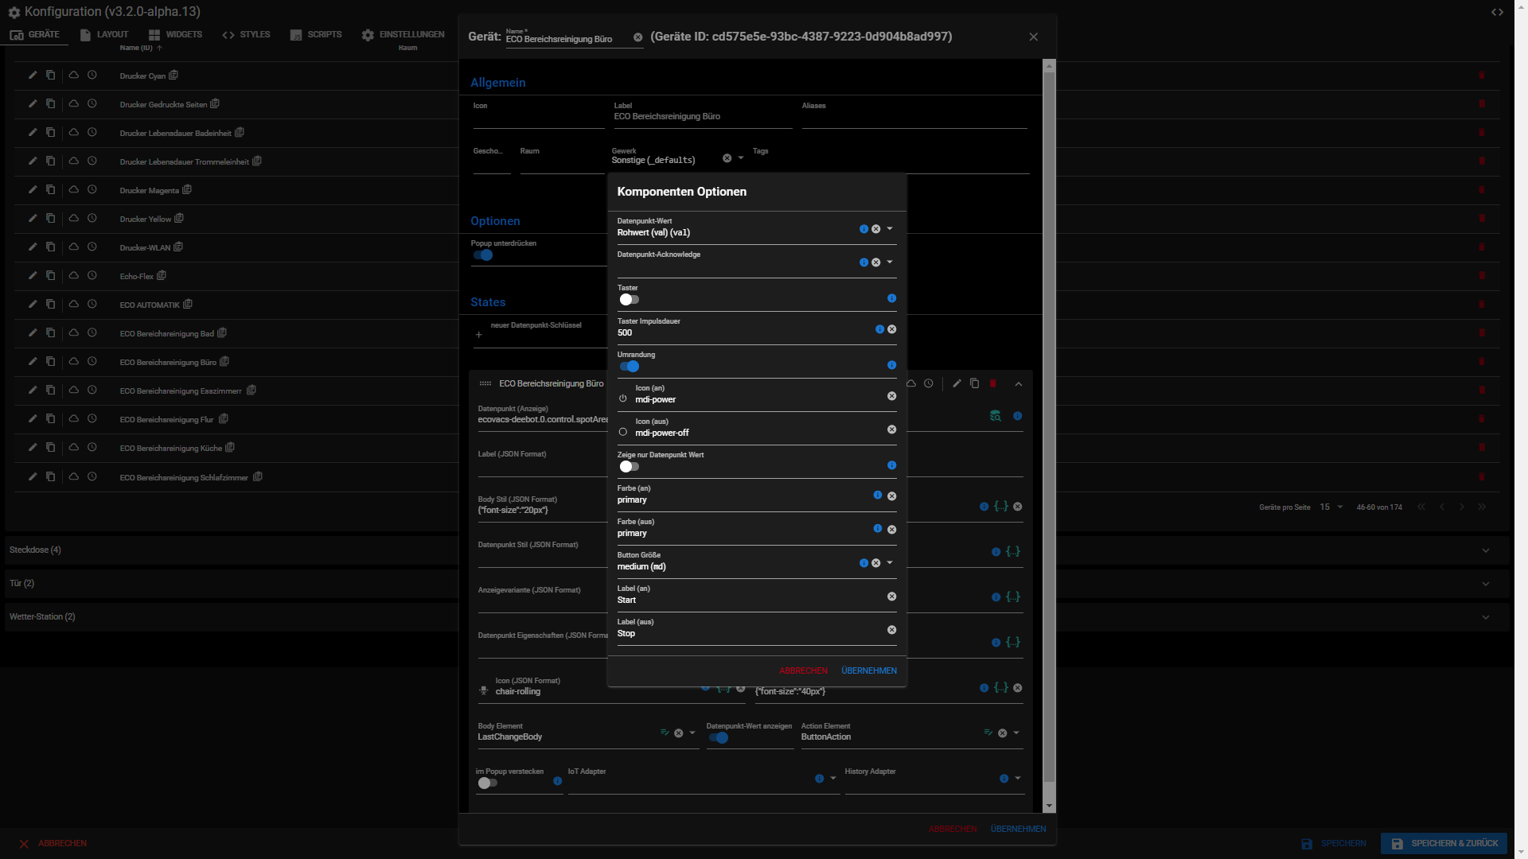Toggle the Umrandung switch
This screenshot has width=1528, height=859.
(x=629, y=367)
